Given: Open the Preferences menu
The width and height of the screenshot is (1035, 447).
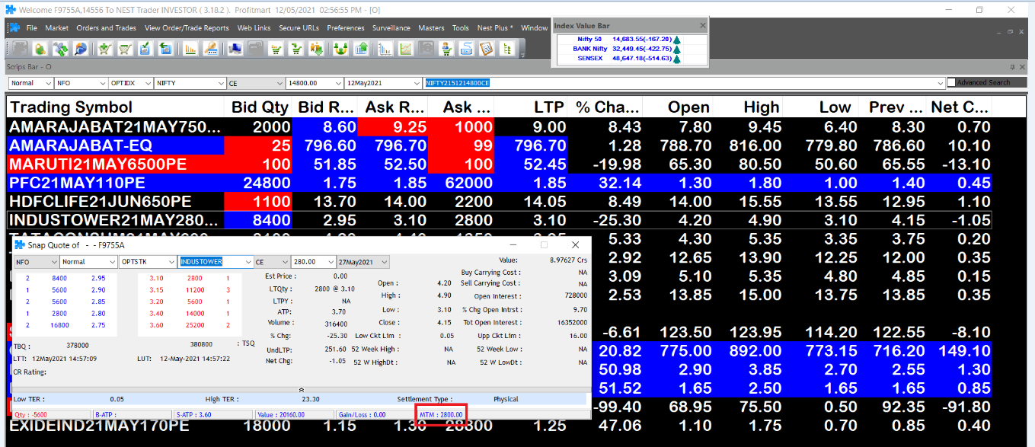Looking at the screenshot, I should [x=346, y=28].
